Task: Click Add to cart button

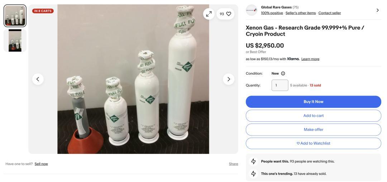Action: coord(313,116)
